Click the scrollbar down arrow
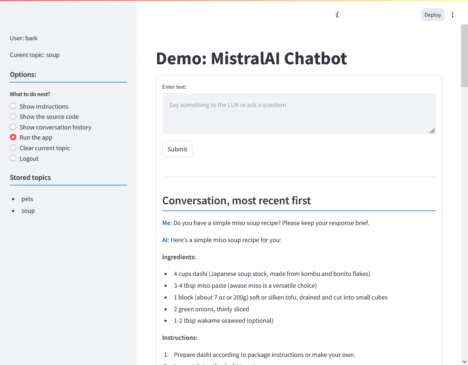This screenshot has height=365, width=468. (464, 361)
